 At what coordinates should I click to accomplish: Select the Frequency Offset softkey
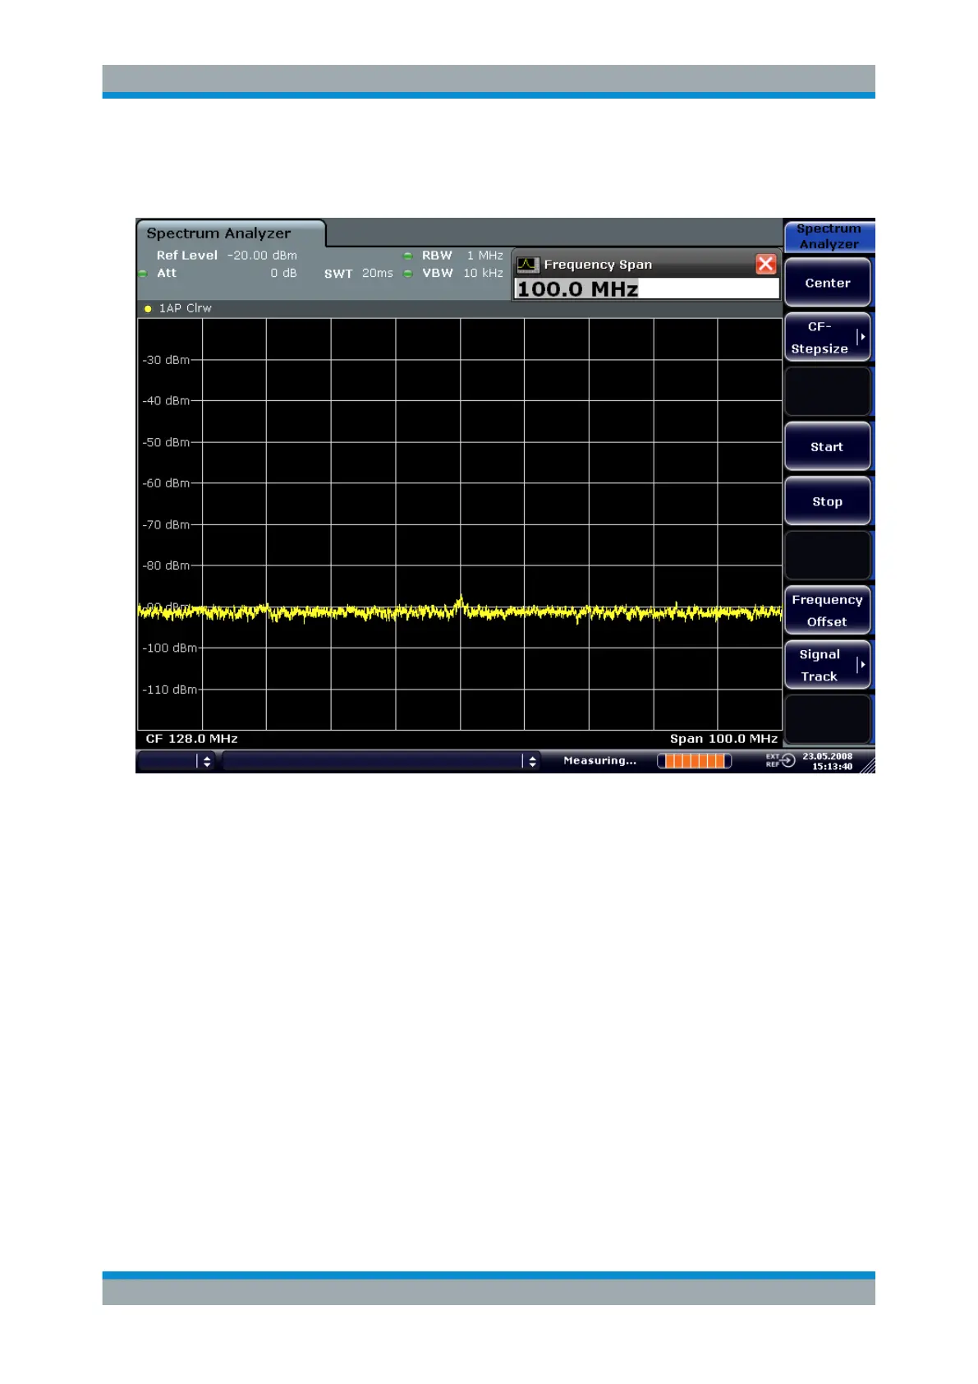(x=827, y=611)
